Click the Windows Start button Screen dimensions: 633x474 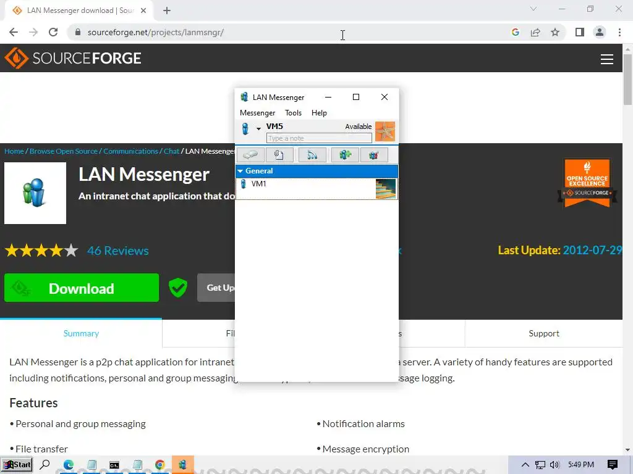17,465
